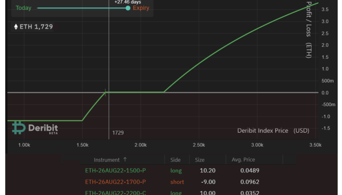Open the ETH-26AUG22-2200-C call option entry
Screen dimensions: 342x195
pos(116,192)
